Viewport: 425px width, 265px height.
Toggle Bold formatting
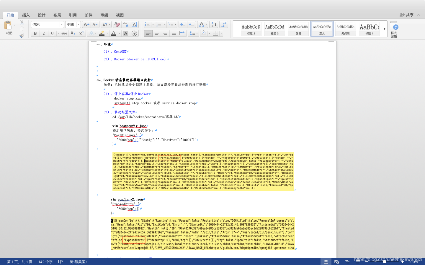(35, 33)
